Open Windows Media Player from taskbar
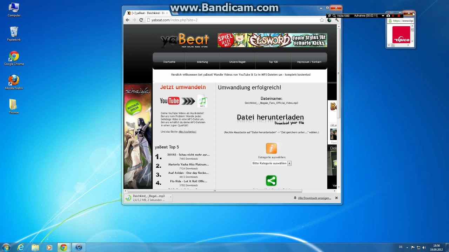449x252 pixels. coord(49,247)
